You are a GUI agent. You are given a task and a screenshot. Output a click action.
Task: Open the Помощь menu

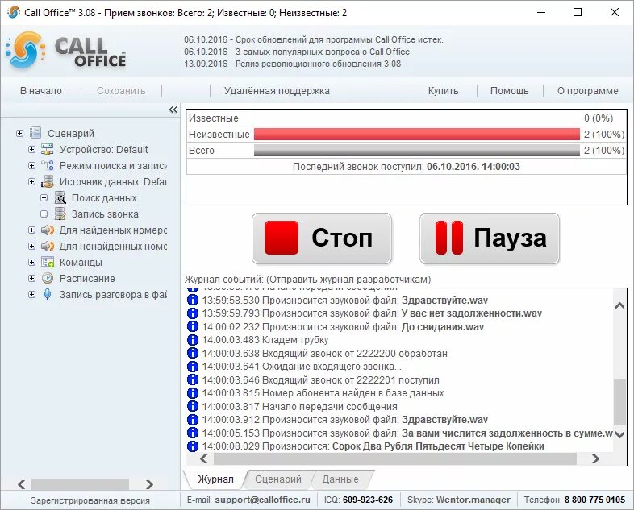(x=509, y=91)
